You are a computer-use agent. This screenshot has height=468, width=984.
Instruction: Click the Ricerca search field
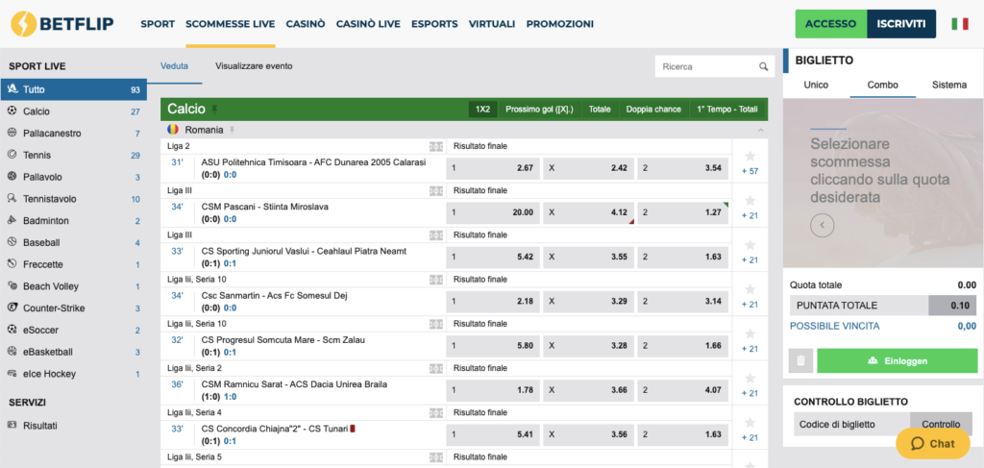(x=706, y=66)
